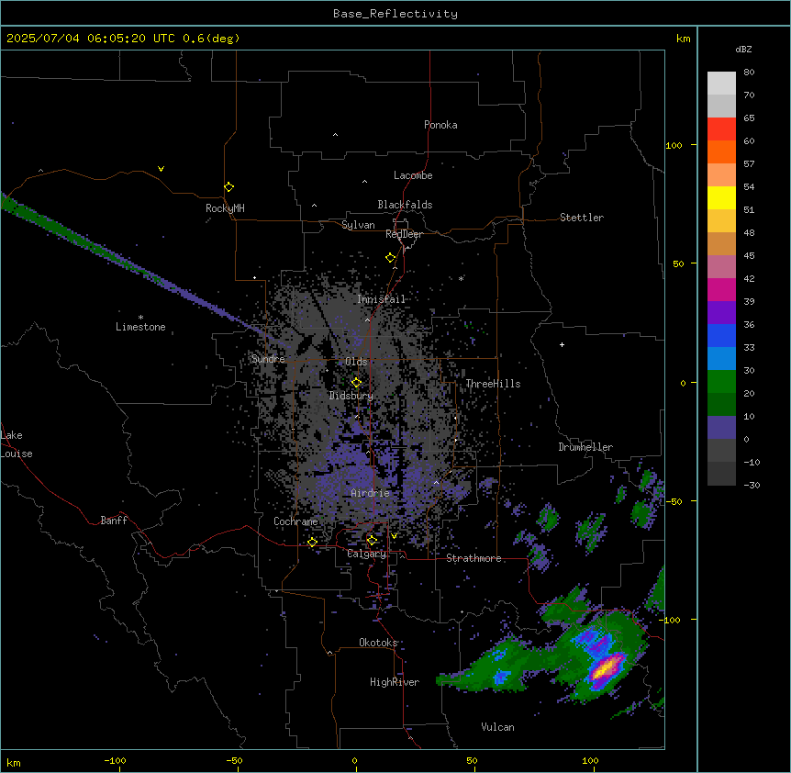Viewport: 791px width, 773px height.
Task: Click the Lake Louise label
Action: (17, 444)
